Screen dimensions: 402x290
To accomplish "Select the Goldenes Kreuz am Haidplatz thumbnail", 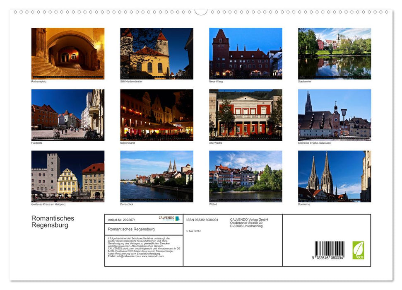I will point(67,176).
